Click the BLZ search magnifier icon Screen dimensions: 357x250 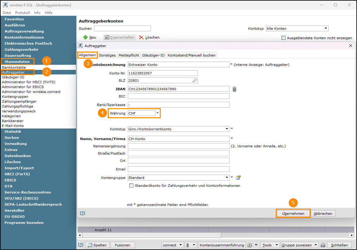(194, 80)
